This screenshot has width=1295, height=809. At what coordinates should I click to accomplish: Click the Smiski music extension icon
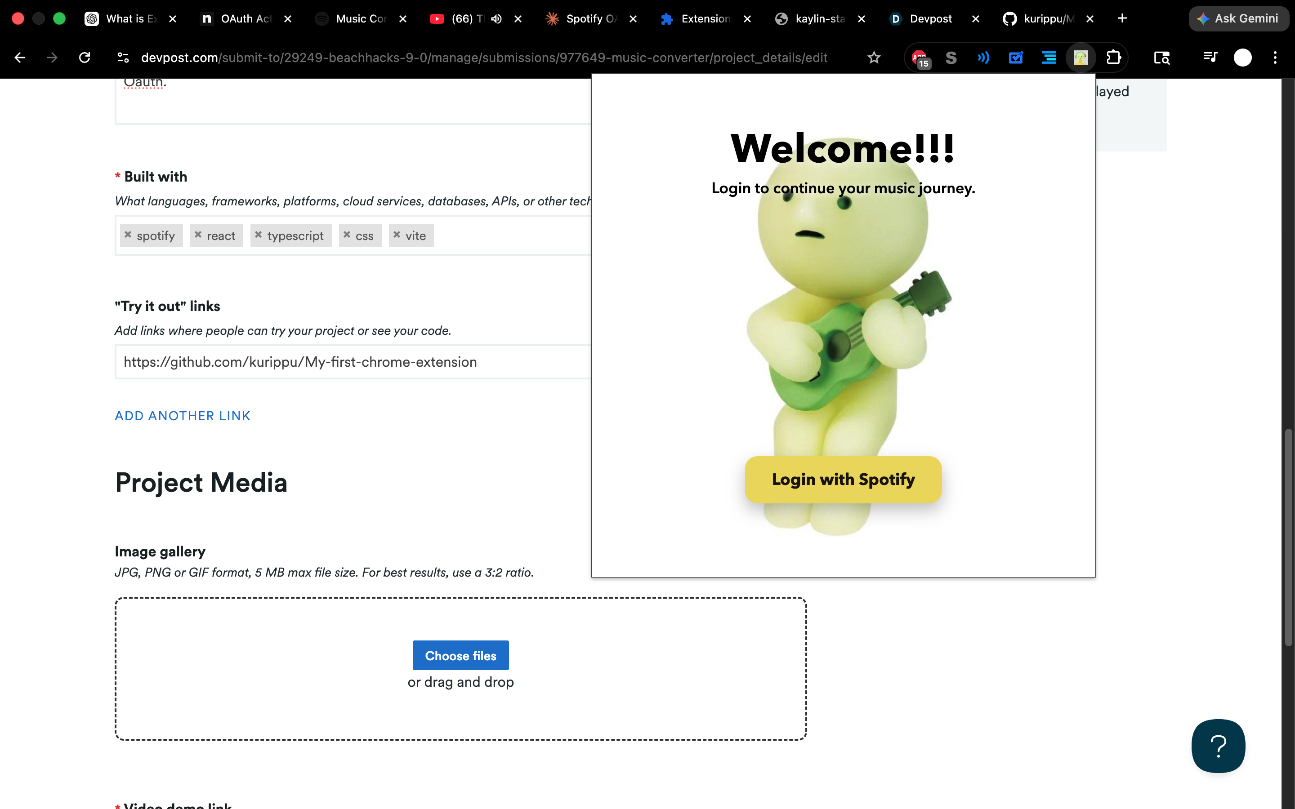click(x=1081, y=57)
